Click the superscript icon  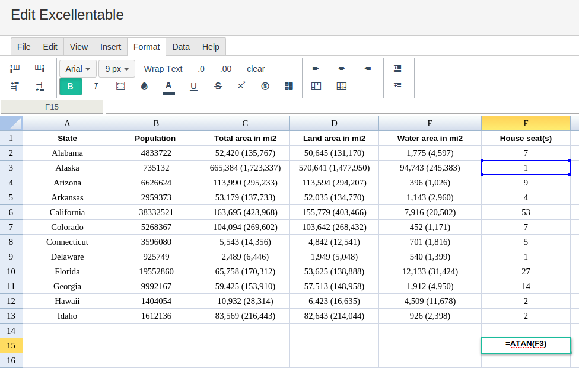[x=241, y=86]
